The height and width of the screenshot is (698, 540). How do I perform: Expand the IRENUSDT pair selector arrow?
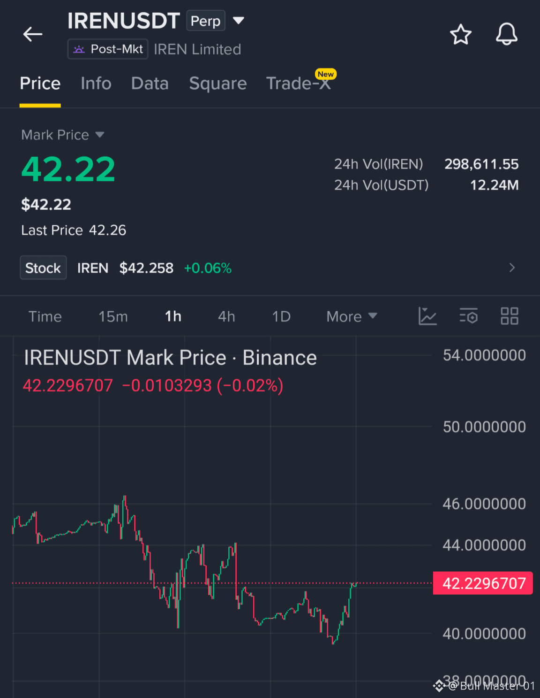coord(239,20)
